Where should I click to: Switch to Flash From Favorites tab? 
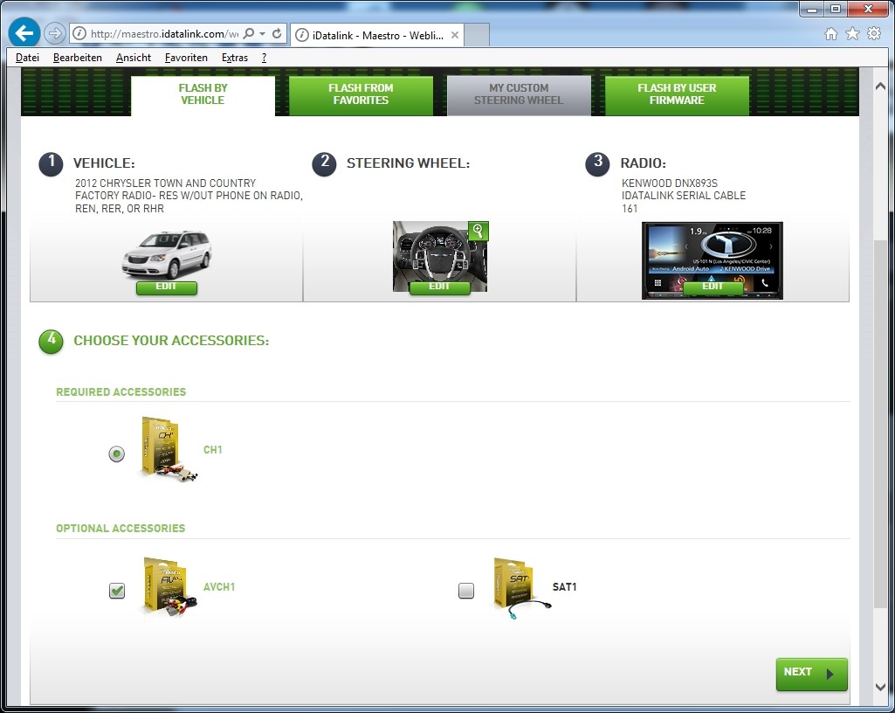click(x=361, y=95)
